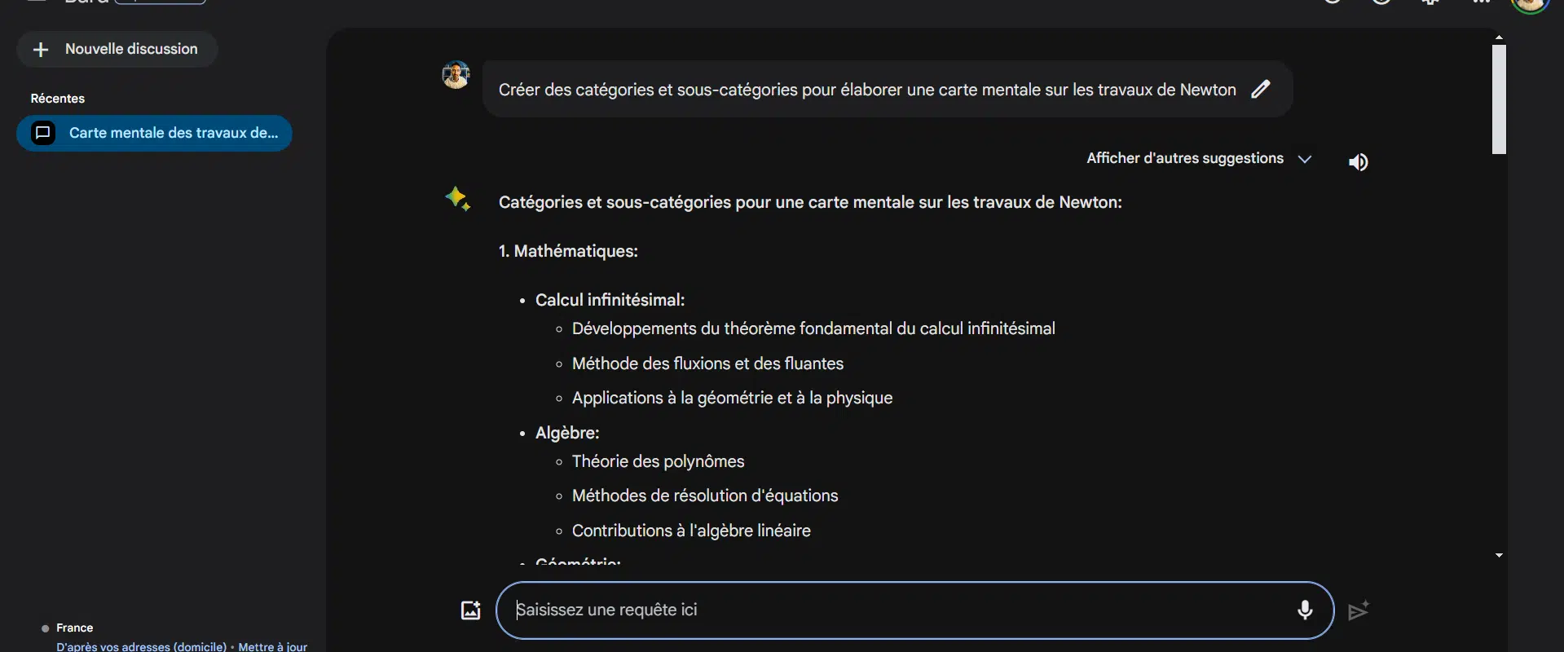
Task: Click the Mettre à jour link
Action: point(272,646)
